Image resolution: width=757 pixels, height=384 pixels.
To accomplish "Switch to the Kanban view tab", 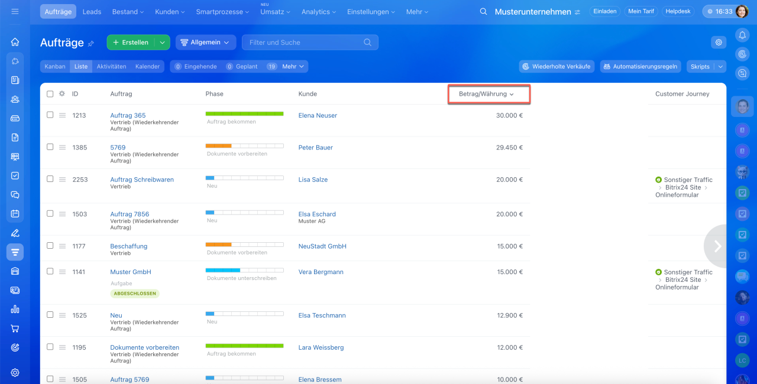I will pyautogui.click(x=55, y=67).
